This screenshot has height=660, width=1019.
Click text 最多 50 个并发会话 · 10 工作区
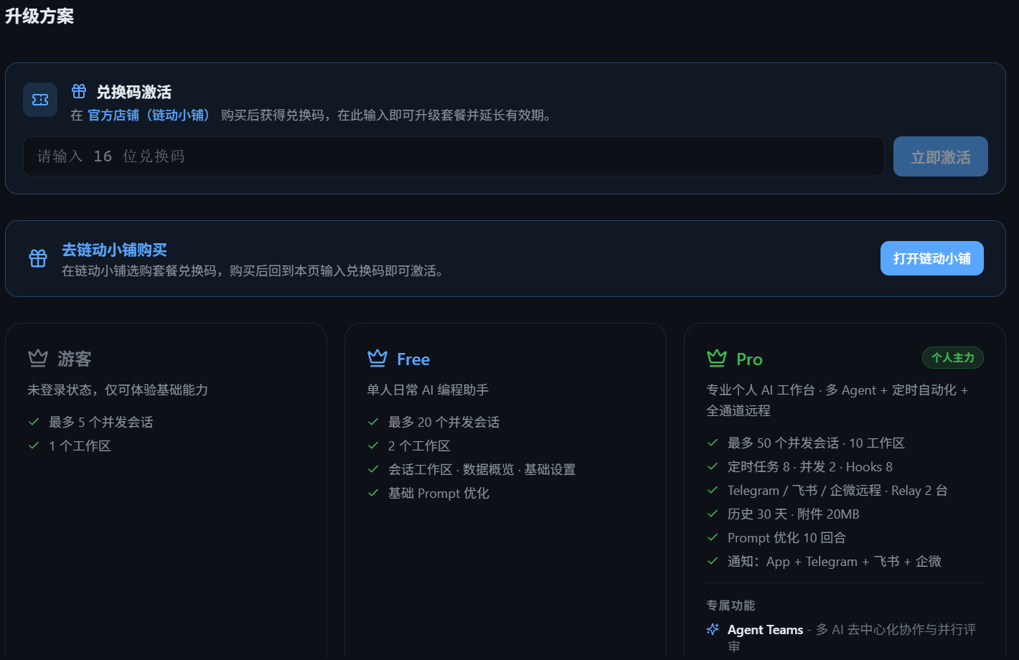click(816, 443)
